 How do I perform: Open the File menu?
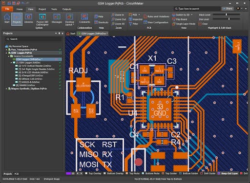pos(7,9)
